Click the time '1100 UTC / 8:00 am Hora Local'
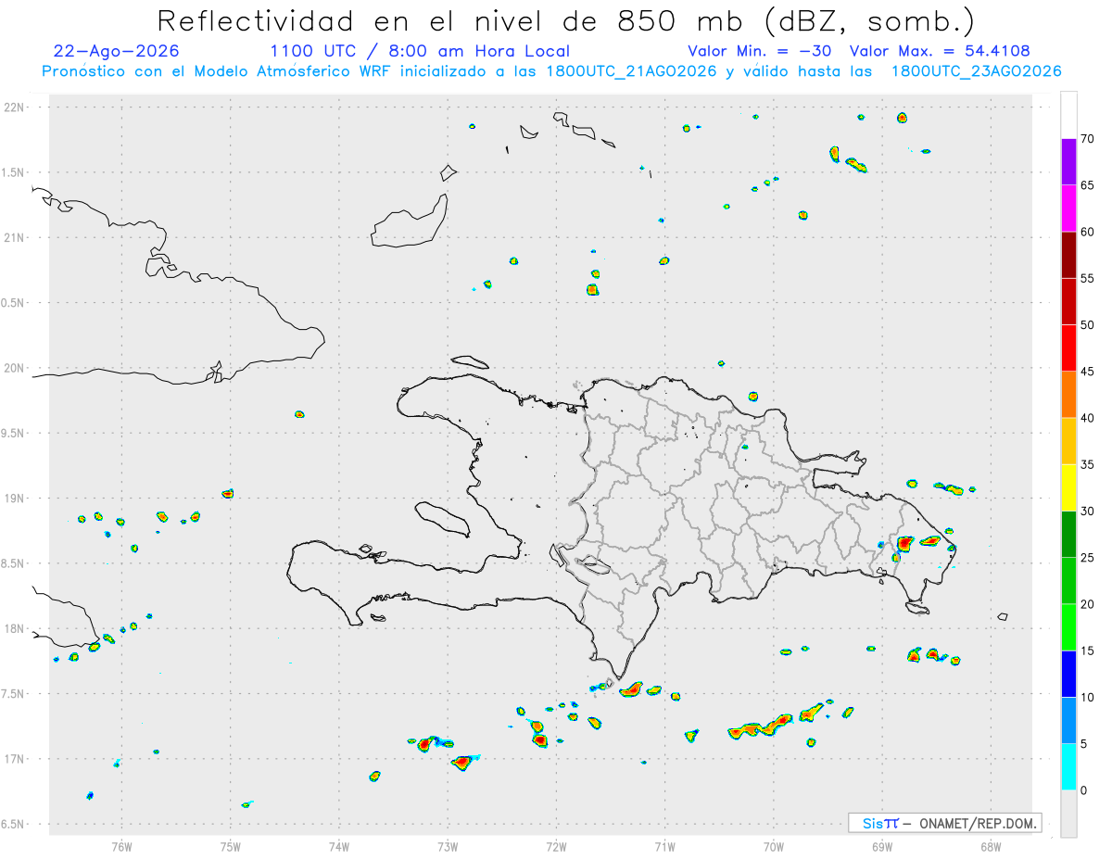1112x859 pixels. coord(420,51)
